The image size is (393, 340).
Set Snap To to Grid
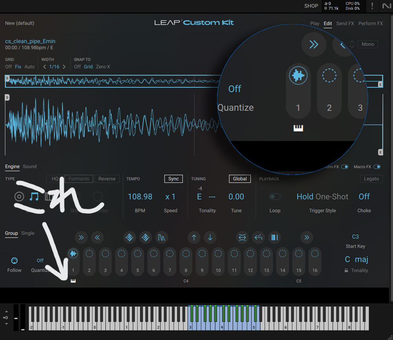tap(88, 67)
